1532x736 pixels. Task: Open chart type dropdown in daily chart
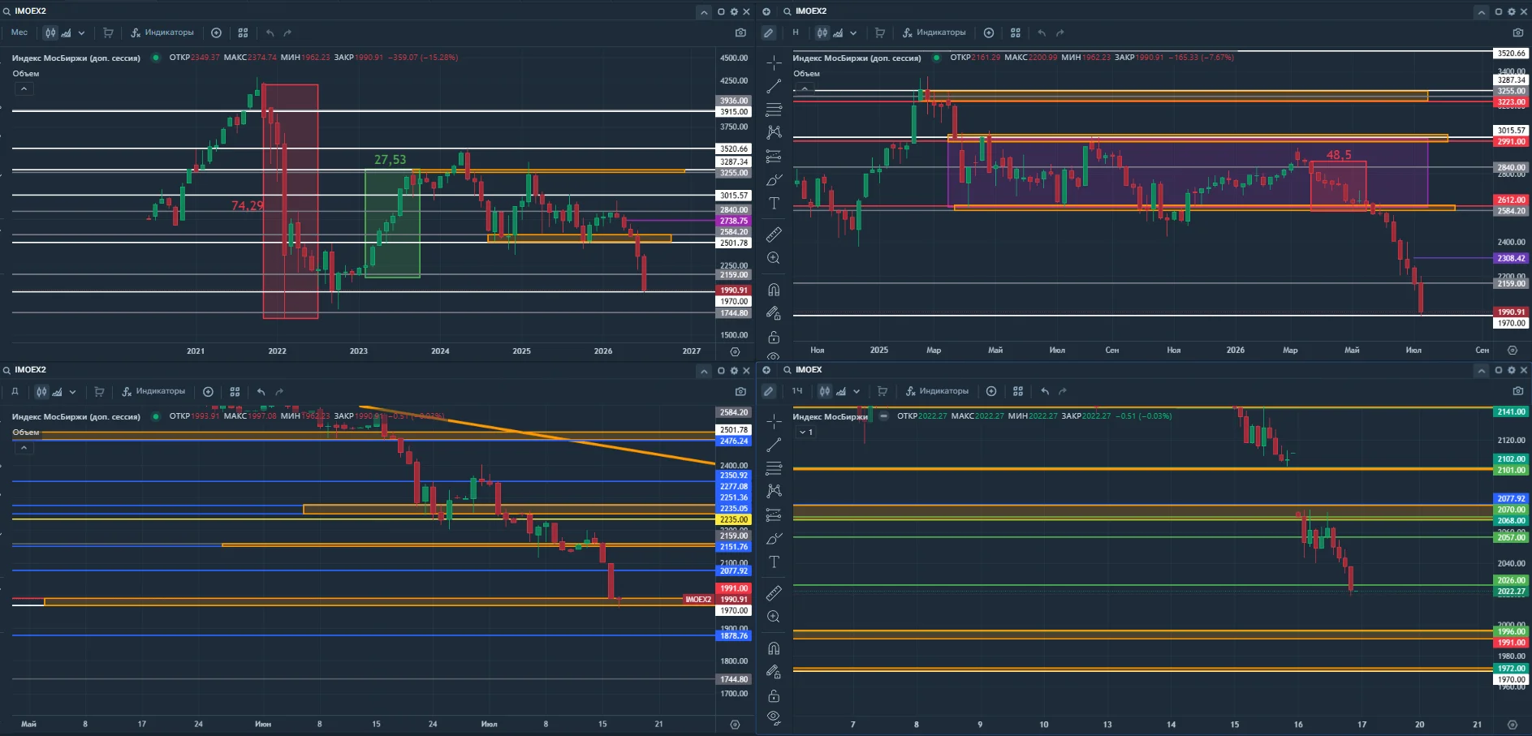[72, 392]
